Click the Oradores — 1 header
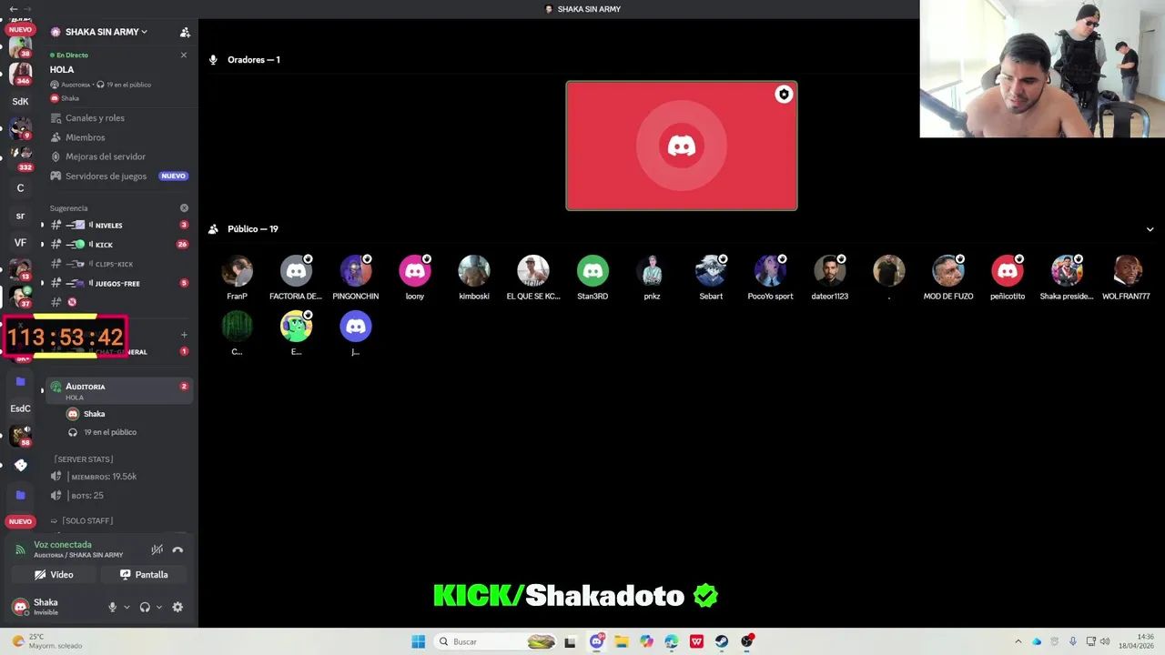 pos(254,60)
